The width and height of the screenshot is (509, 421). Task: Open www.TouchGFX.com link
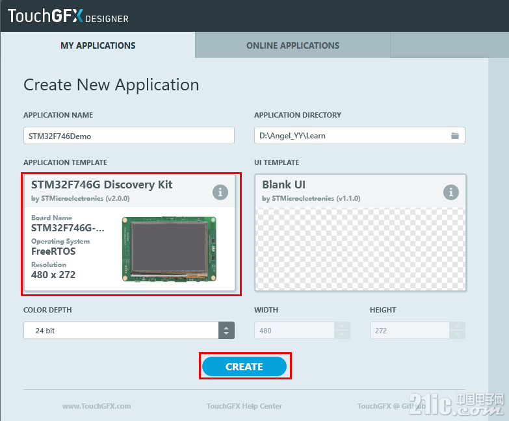[96, 406]
